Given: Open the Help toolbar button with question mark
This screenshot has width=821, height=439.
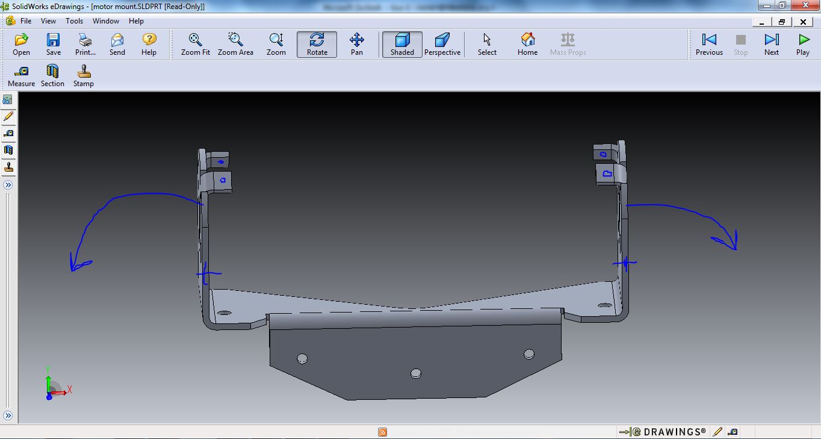Looking at the screenshot, I should [x=149, y=45].
